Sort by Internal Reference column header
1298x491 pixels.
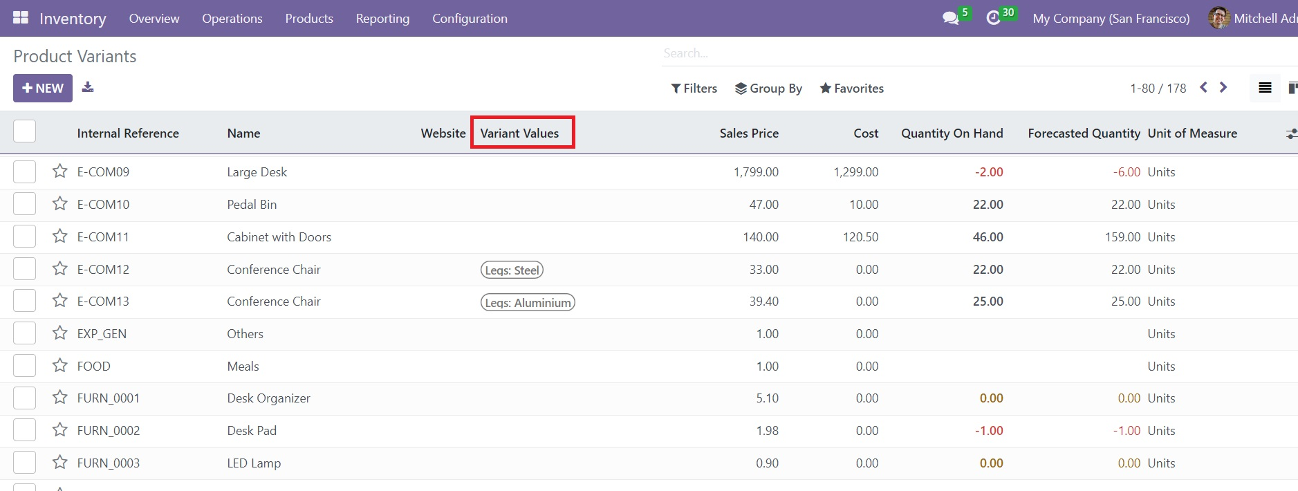(128, 133)
